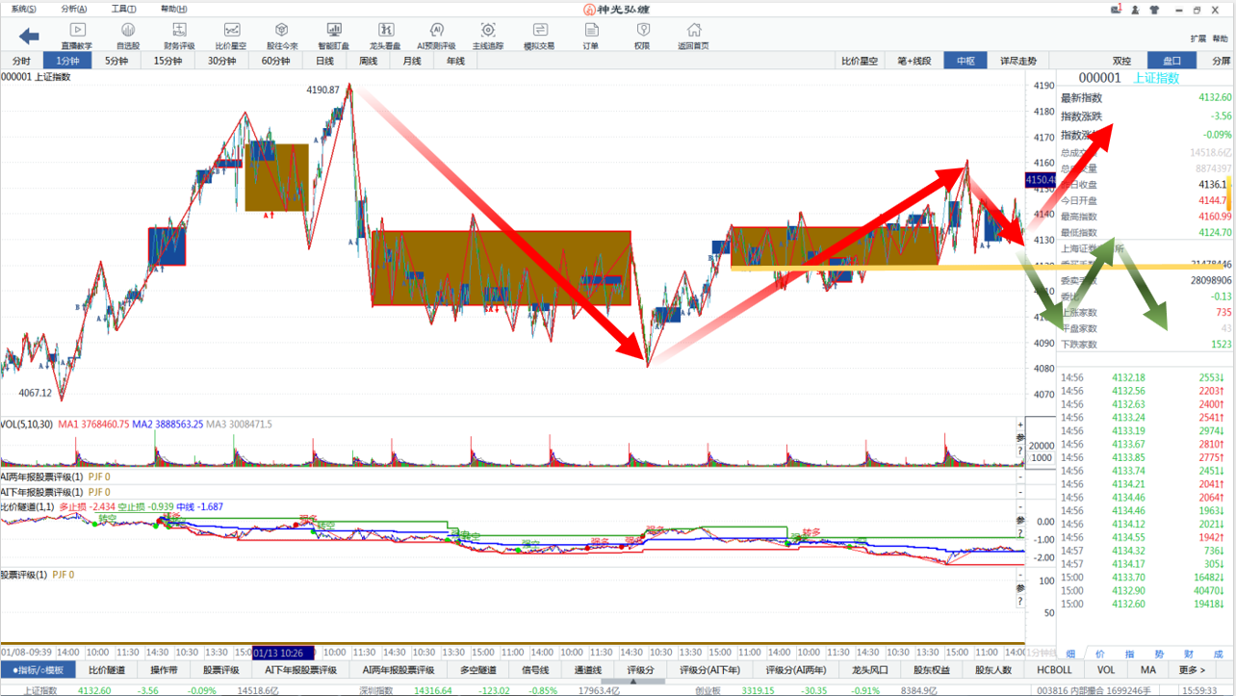
Task: Click the 01/13 10:26 time marker
Action: 283,652
